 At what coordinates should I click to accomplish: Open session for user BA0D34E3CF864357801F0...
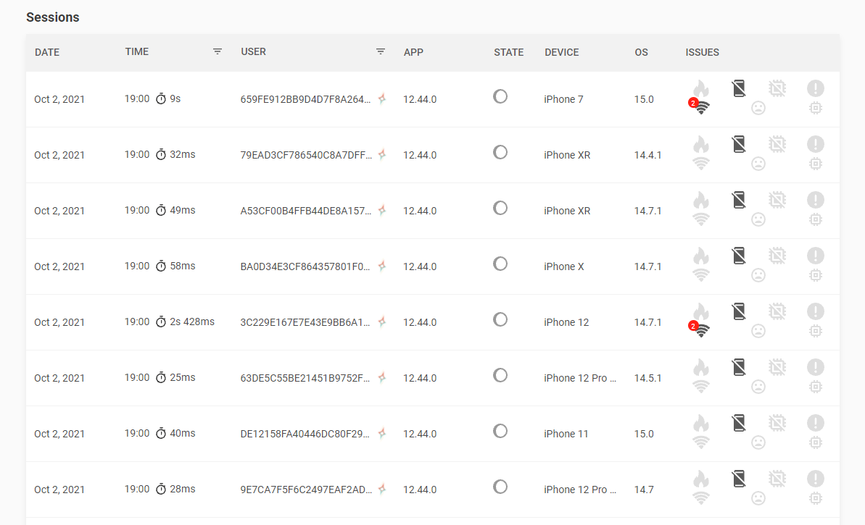point(305,266)
